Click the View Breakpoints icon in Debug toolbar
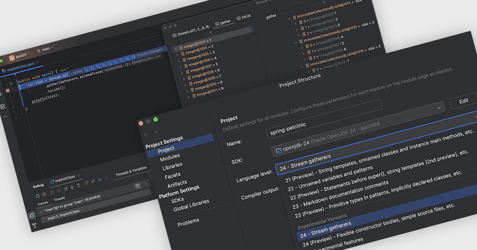Viewport: 477px width, 250px height. point(86,183)
